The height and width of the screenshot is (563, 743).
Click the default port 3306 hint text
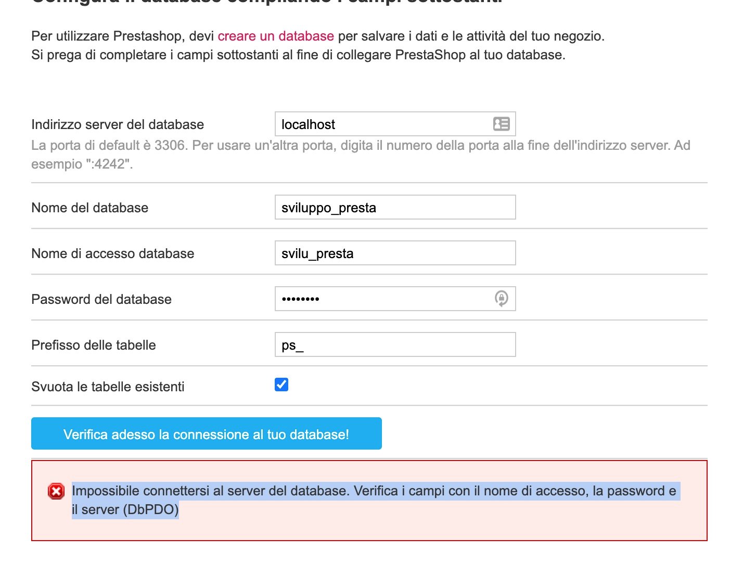point(361,155)
